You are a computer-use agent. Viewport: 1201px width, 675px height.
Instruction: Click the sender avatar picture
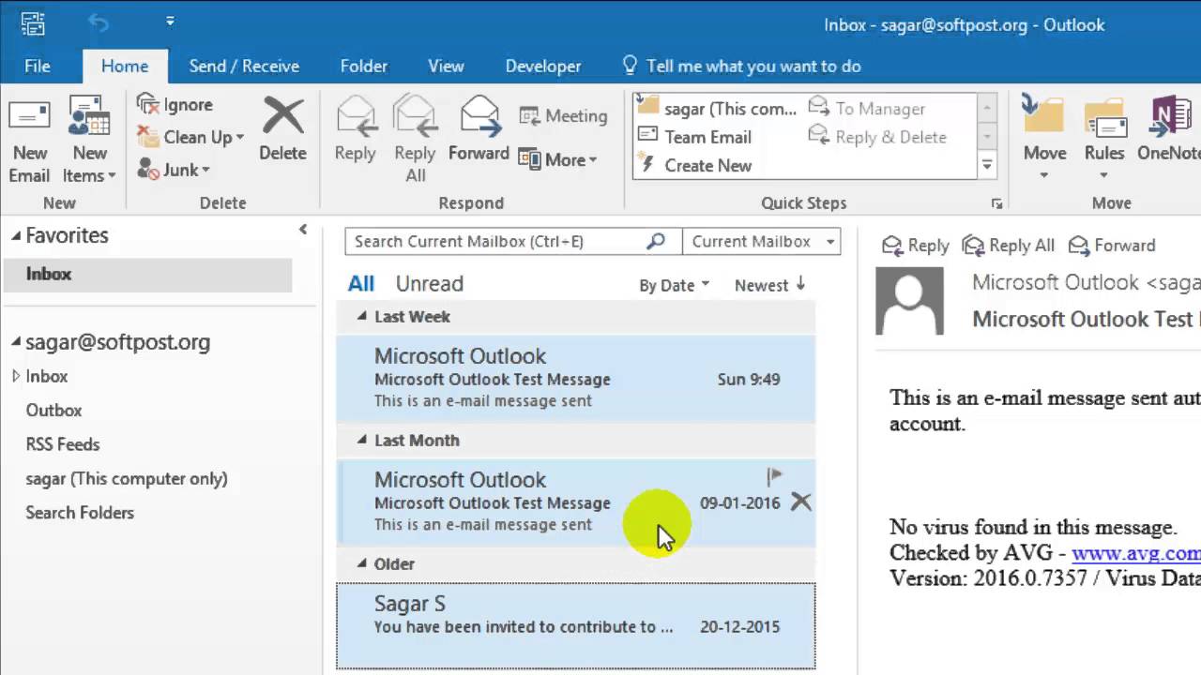910,301
